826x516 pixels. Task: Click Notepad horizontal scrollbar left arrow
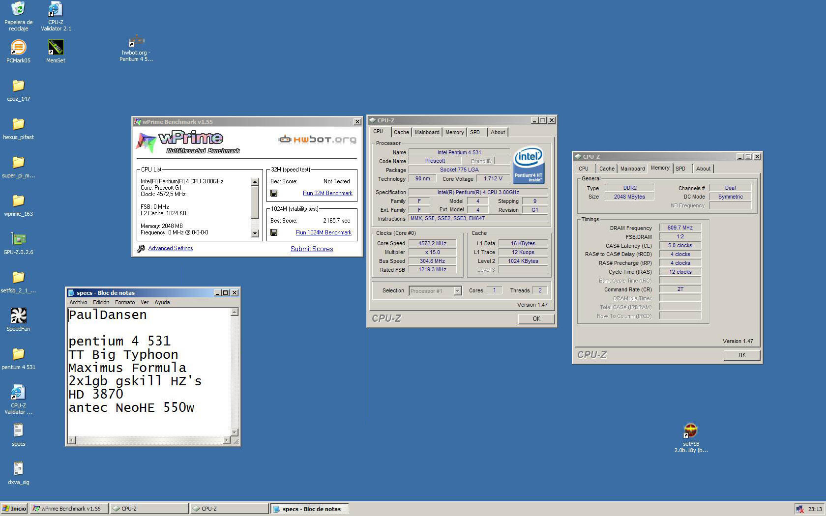[72, 440]
